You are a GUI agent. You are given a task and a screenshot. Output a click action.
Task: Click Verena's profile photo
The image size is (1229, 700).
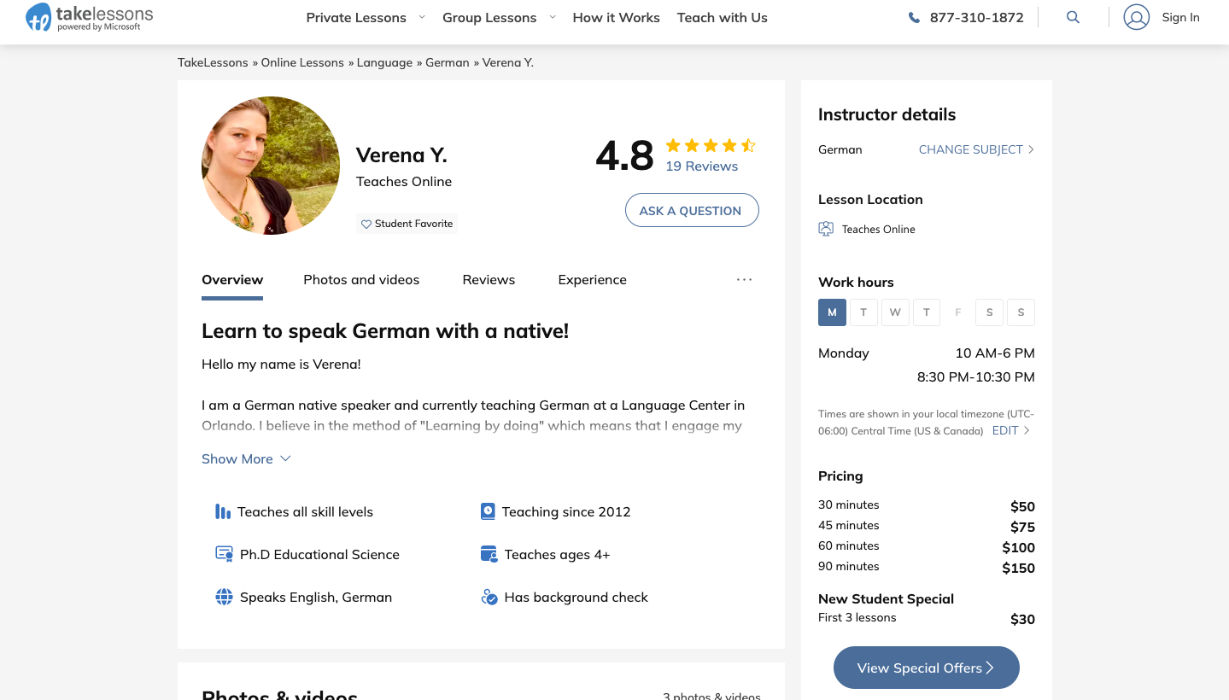270,166
